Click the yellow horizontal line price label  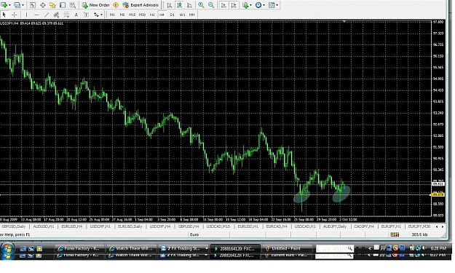(x=438, y=194)
